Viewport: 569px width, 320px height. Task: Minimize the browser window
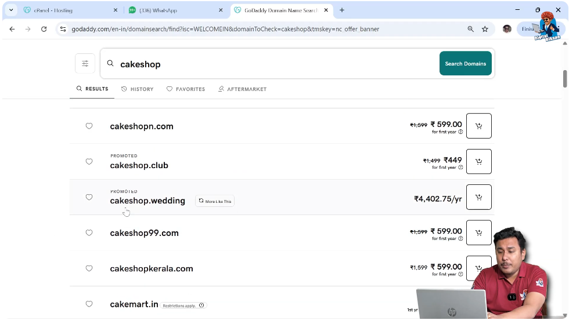(517, 10)
